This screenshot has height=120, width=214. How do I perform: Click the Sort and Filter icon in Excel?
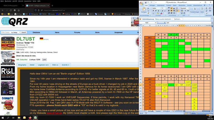[210, 8]
